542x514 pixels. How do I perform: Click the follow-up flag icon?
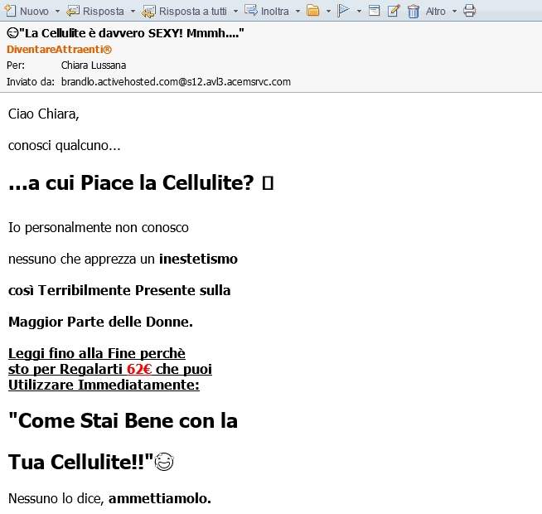(343, 11)
